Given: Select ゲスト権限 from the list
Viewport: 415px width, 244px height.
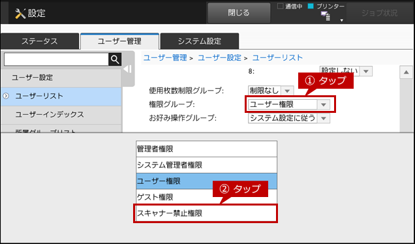Looking at the screenshot, I should point(206,197).
